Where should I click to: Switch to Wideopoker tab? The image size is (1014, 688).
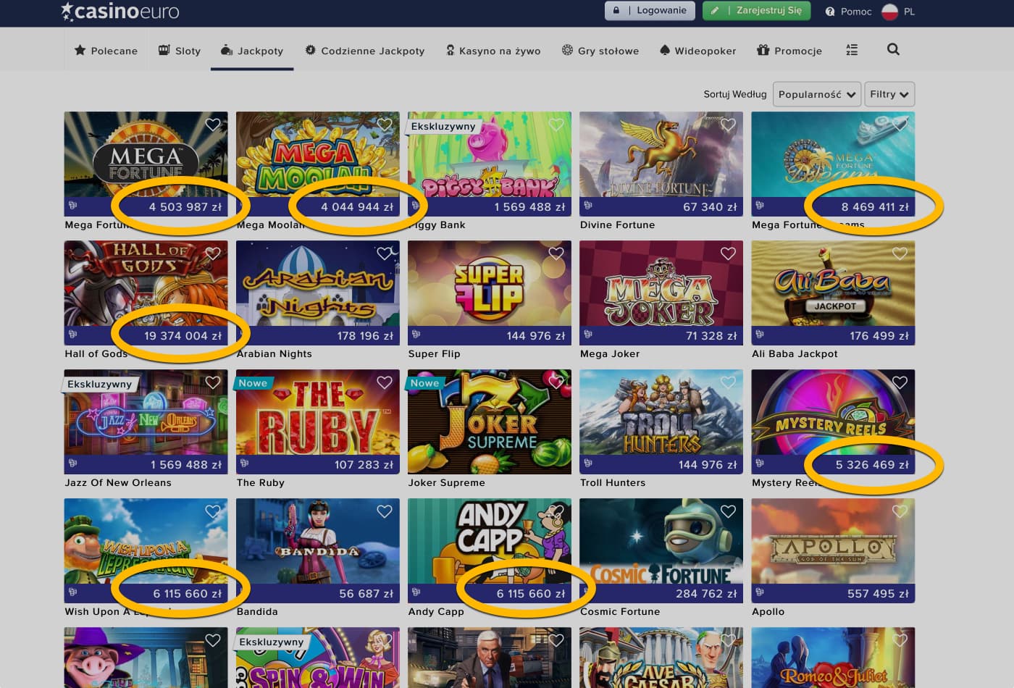tap(698, 51)
